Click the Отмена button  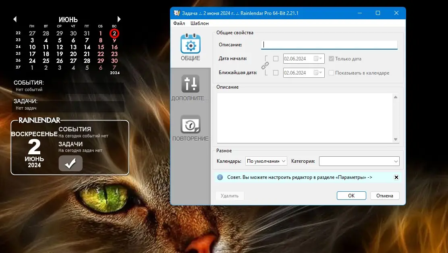(385, 196)
